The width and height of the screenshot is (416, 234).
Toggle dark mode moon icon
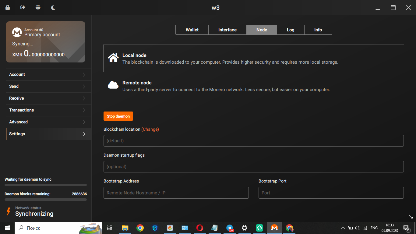[53, 8]
